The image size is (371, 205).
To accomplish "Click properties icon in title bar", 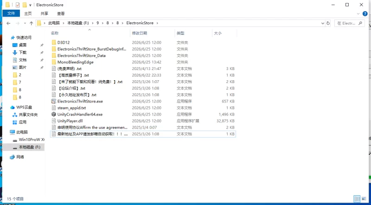I will tap(18, 5).
